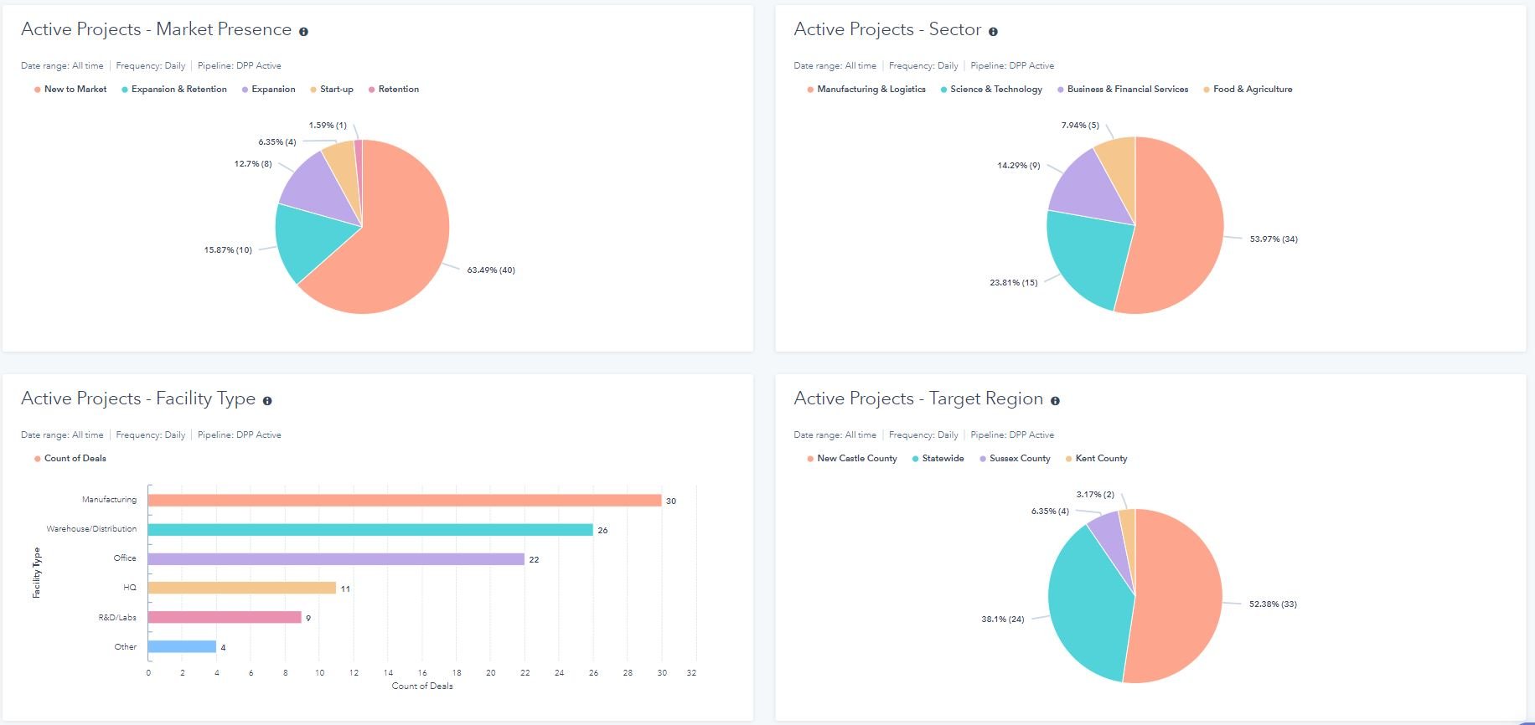Screen dimensions: 1535x725
Task: Click info icon beside Target Region title
Action: tap(1055, 401)
